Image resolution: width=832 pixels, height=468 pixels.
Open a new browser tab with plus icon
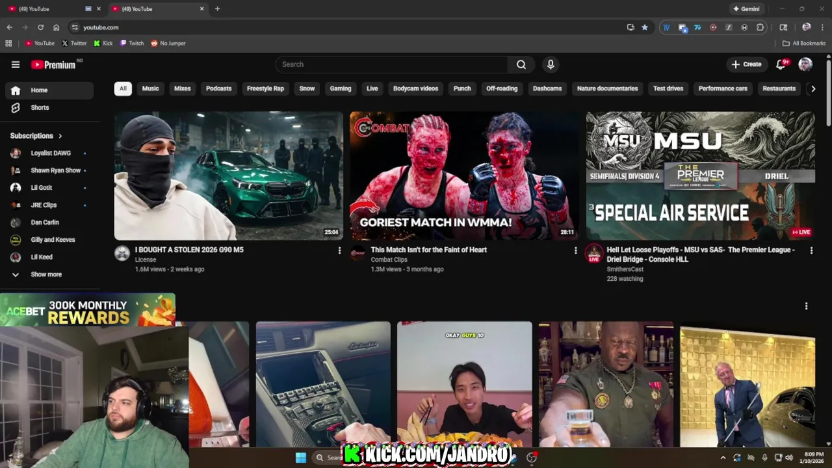point(217,9)
